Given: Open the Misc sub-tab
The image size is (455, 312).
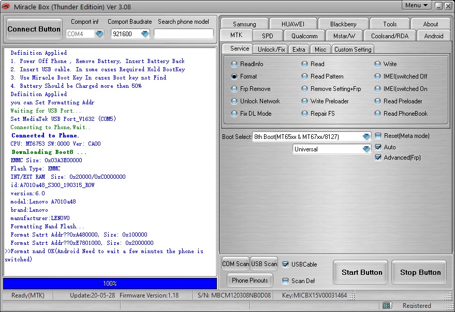Looking at the screenshot, I should 320,50.
